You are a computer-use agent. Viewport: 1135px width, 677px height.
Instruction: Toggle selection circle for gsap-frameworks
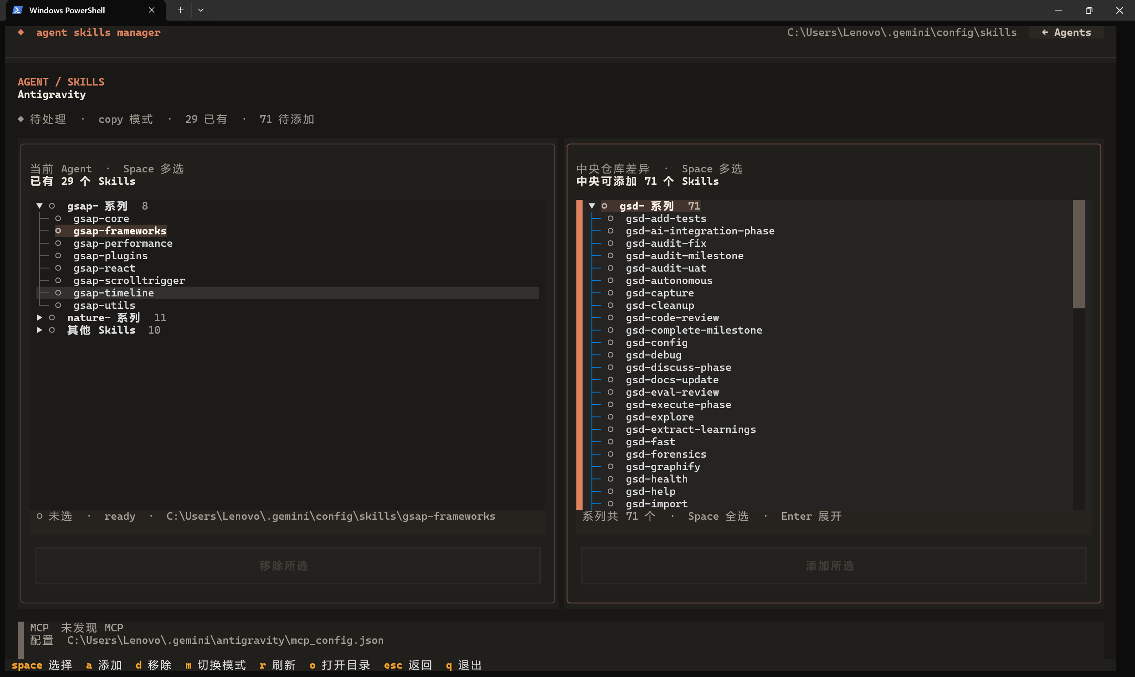[x=58, y=231]
